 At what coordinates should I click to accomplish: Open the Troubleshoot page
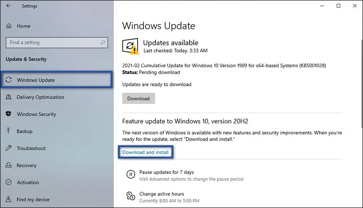pyautogui.click(x=56, y=148)
